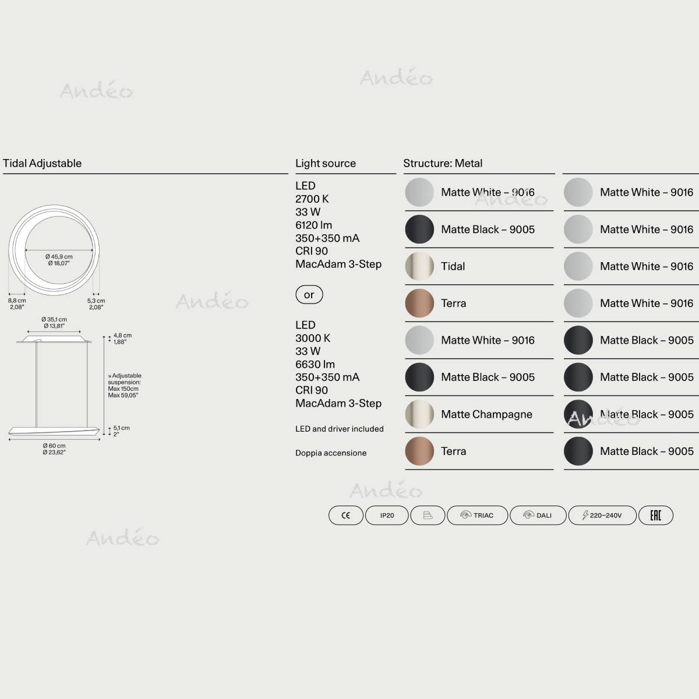Click 'Matte Champagne' finish name text
Viewport: 699px width, 699px height.
[x=487, y=414]
